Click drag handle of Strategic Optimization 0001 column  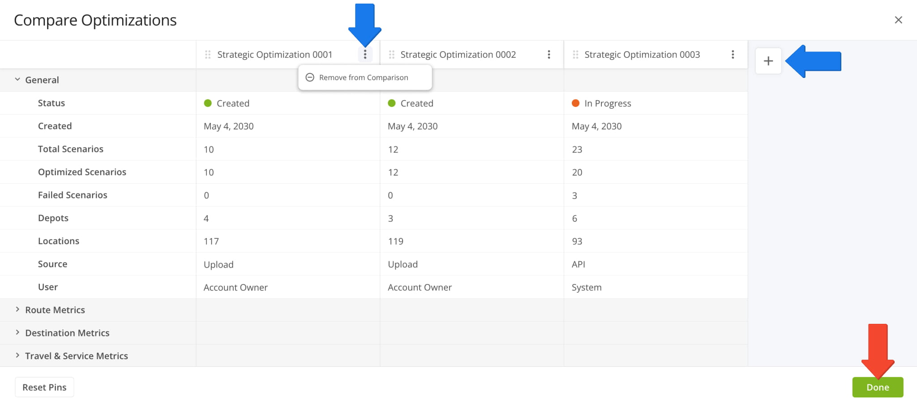point(208,55)
